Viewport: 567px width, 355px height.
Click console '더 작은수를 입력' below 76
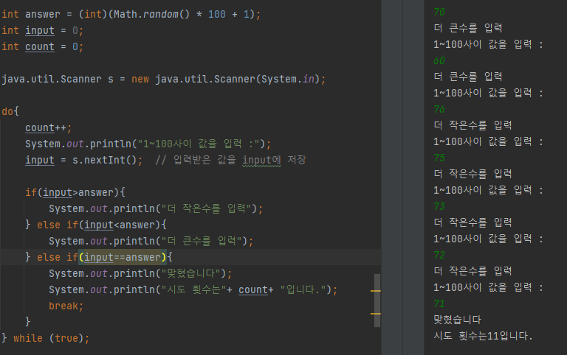click(x=472, y=125)
